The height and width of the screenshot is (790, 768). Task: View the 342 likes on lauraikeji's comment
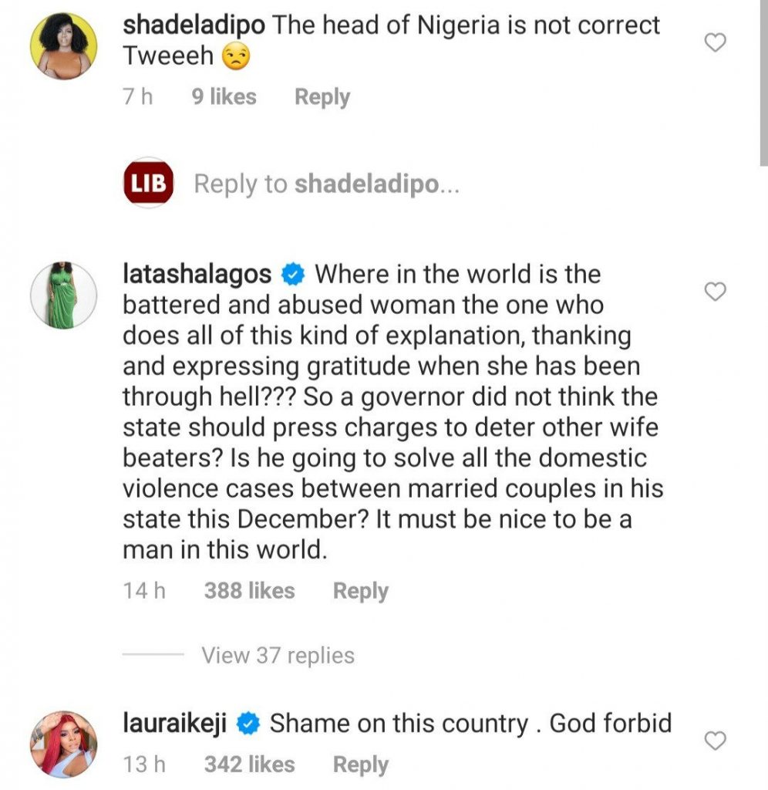(x=249, y=765)
